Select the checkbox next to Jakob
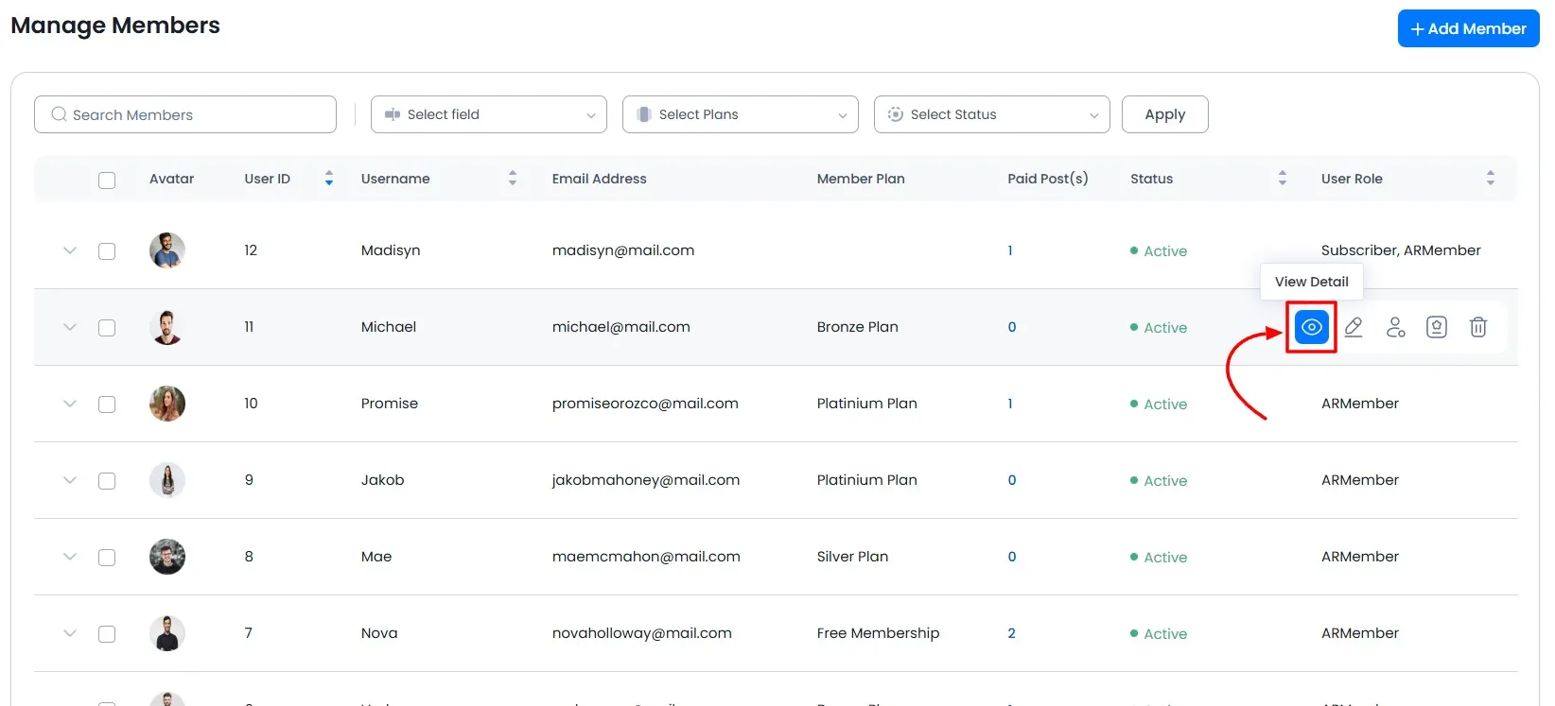Screen dimensions: 1555x706 point(107,481)
